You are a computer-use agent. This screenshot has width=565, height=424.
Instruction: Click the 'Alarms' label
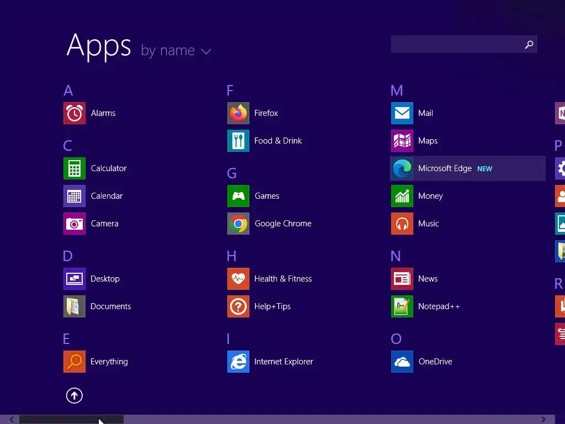coord(103,113)
